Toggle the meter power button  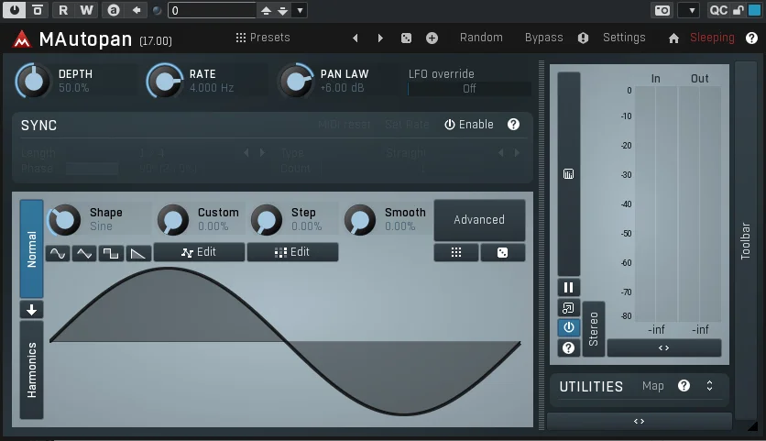[x=569, y=327]
